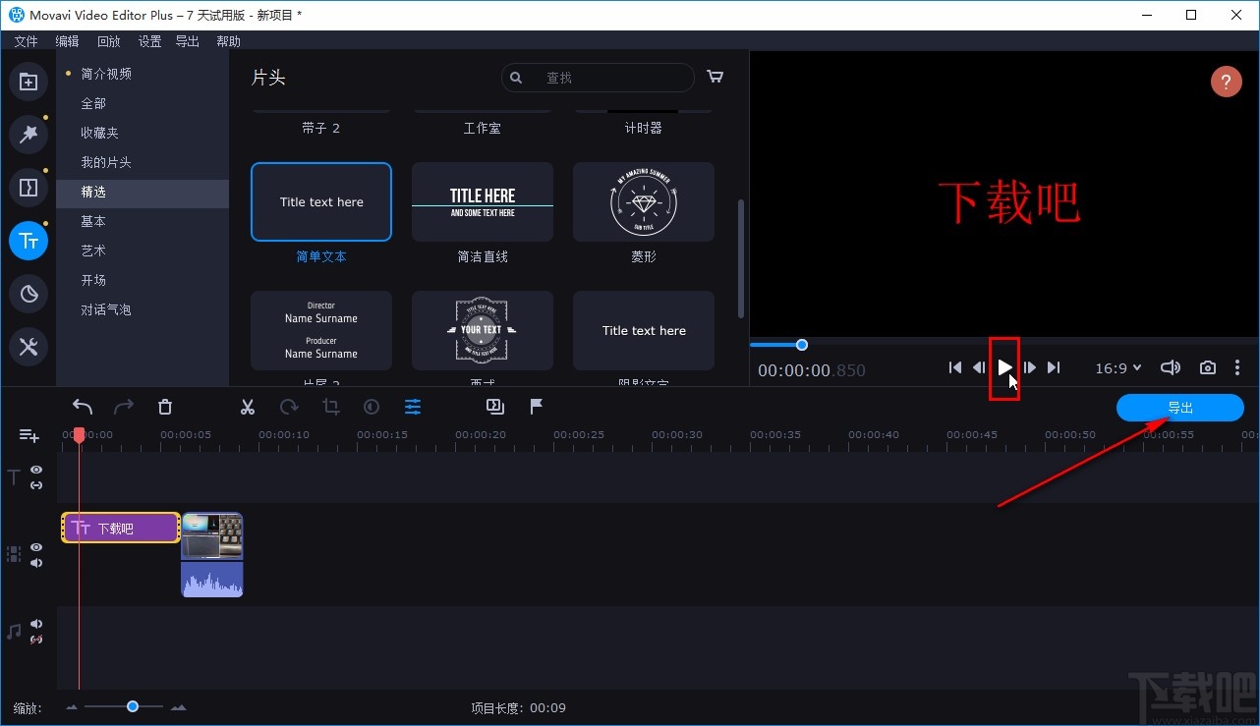Open the 回放 menu
Screen dimensions: 1260x726
pyautogui.click(x=108, y=41)
